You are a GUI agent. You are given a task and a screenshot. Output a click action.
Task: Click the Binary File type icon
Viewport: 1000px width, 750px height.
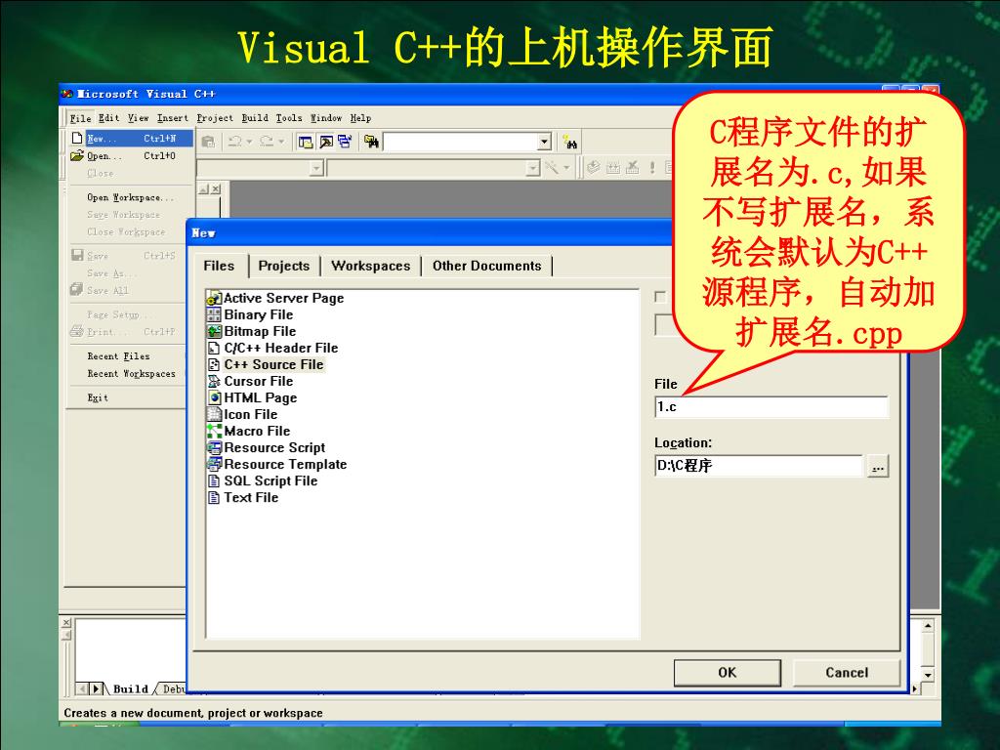(214, 314)
